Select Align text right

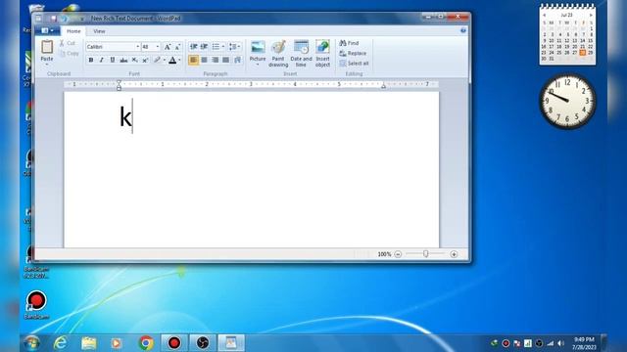[216, 60]
